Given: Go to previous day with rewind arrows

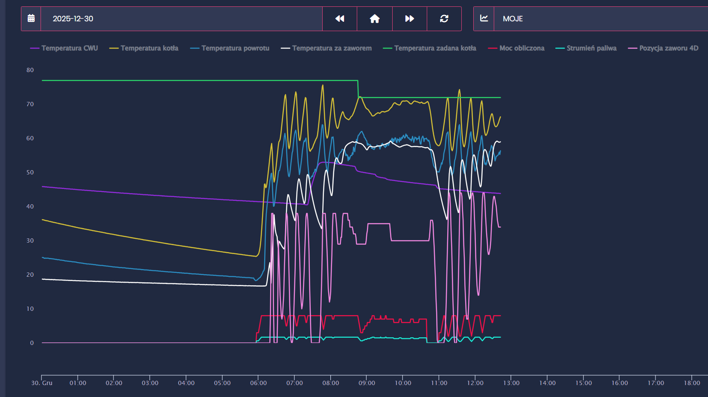Looking at the screenshot, I should coord(340,18).
